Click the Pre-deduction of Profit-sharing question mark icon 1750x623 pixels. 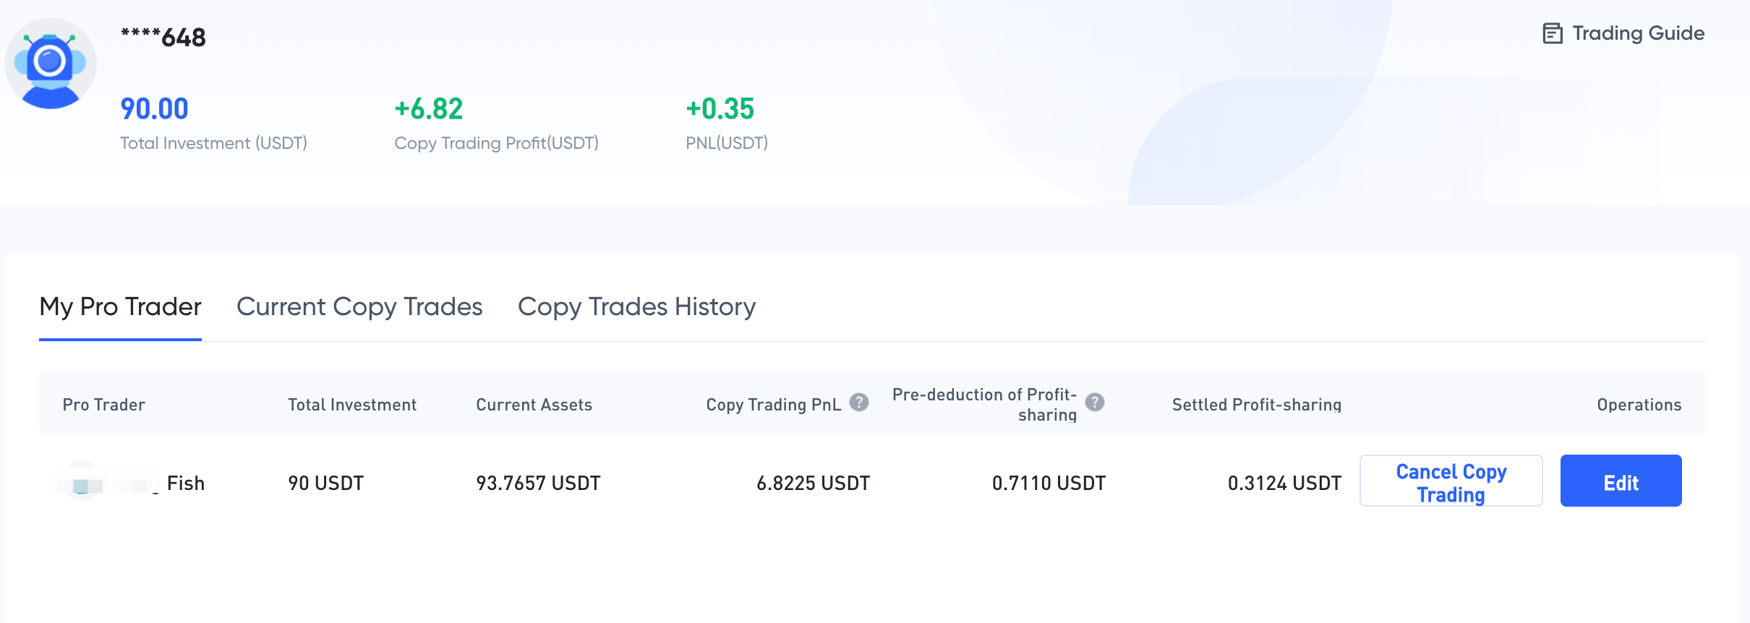(1094, 403)
